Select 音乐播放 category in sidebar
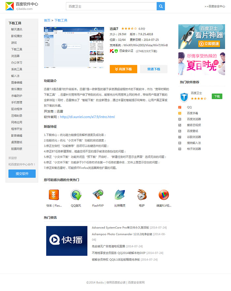Screen dimensions: 231x291 point(16,89)
